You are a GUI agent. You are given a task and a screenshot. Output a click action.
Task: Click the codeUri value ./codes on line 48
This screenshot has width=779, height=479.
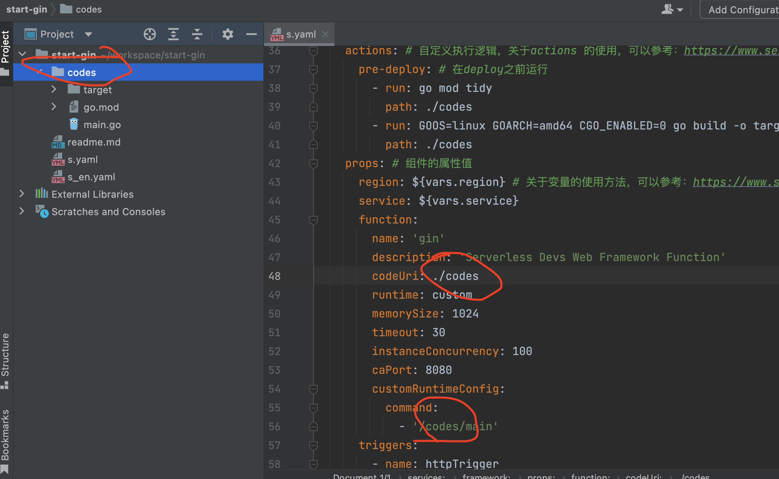pyautogui.click(x=455, y=276)
